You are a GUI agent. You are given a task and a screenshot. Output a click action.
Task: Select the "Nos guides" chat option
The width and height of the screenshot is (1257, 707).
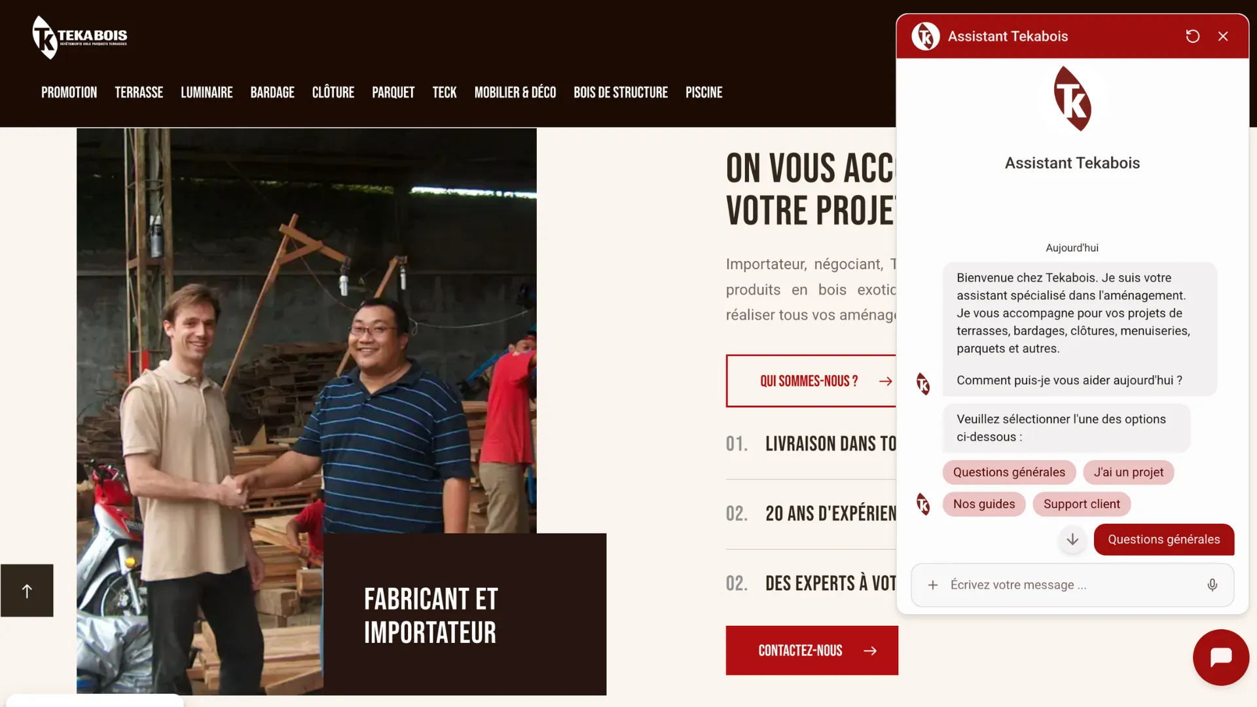[984, 504]
